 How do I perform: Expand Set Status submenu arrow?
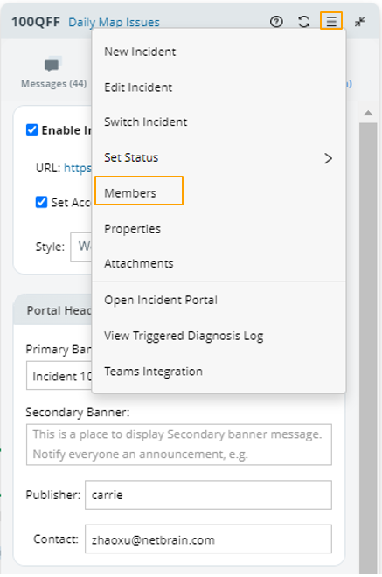point(328,158)
